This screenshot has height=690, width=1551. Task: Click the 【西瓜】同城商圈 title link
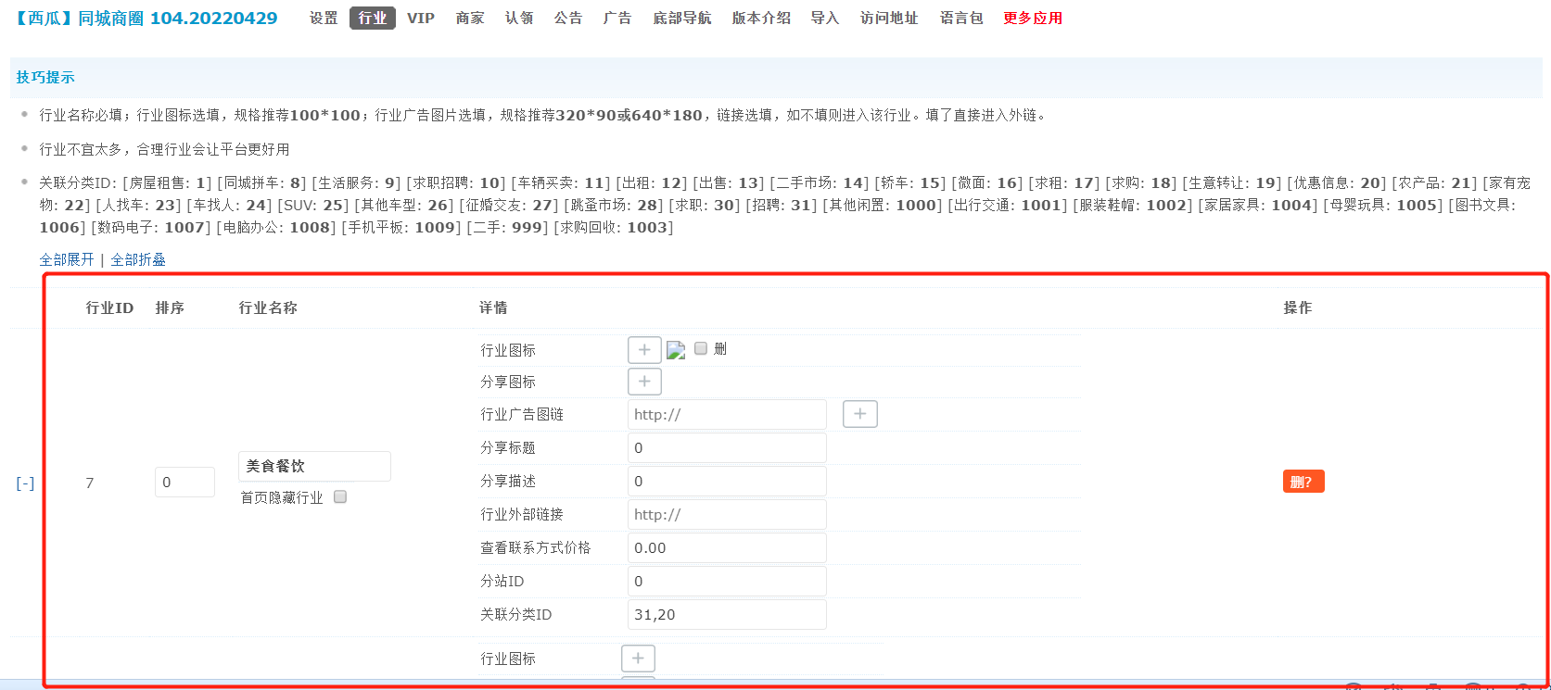pos(146,18)
